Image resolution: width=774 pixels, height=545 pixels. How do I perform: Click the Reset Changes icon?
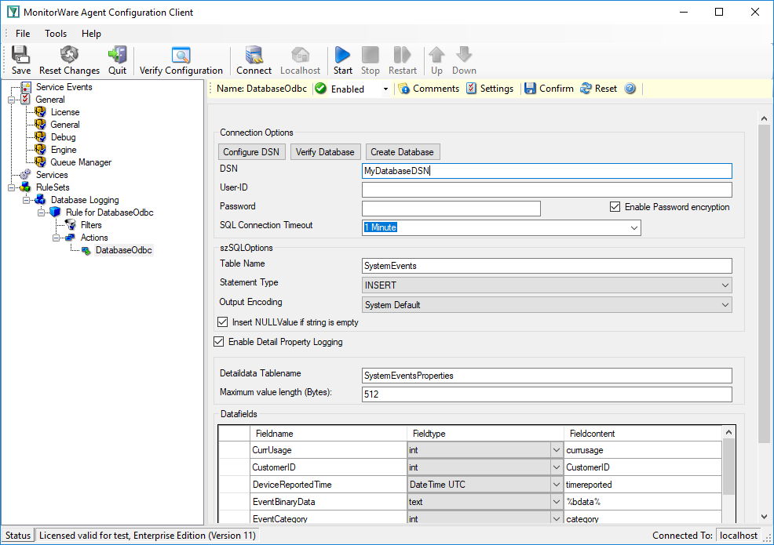coord(69,55)
